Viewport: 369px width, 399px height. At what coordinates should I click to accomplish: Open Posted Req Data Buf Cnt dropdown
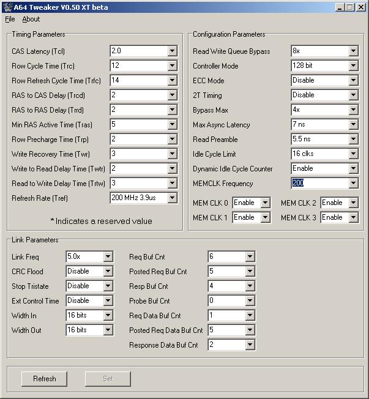(250, 330)
